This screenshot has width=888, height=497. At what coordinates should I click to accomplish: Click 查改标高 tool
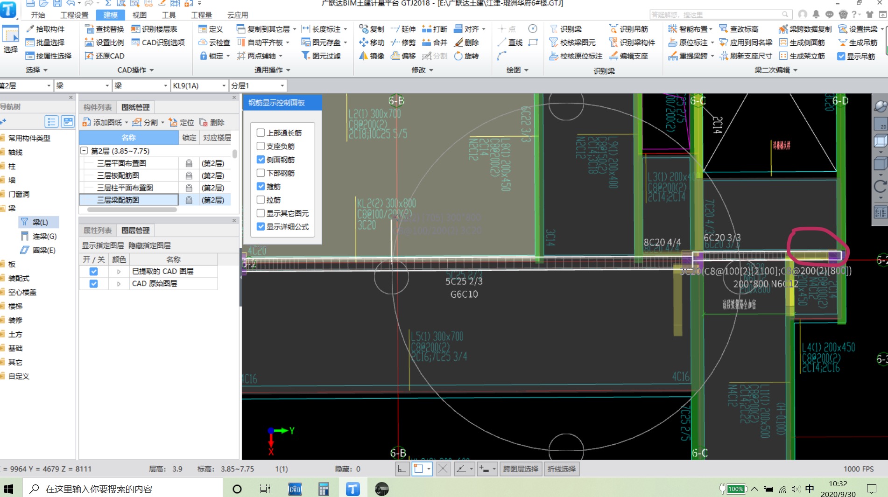(x=739, y=29)
